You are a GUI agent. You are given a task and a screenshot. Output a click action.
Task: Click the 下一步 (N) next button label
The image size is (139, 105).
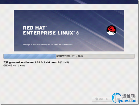tap(127, 99)
